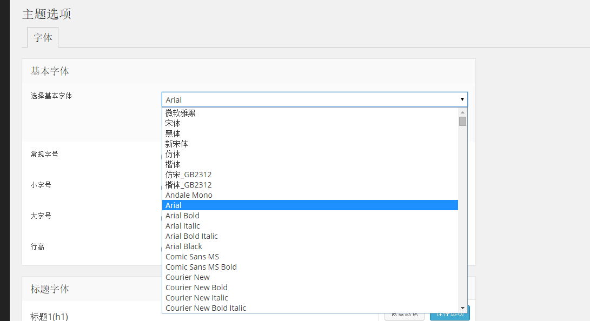Switch to the 字体 tab
The height and width of the screenshot is (321, 590).
pos(43,38)
